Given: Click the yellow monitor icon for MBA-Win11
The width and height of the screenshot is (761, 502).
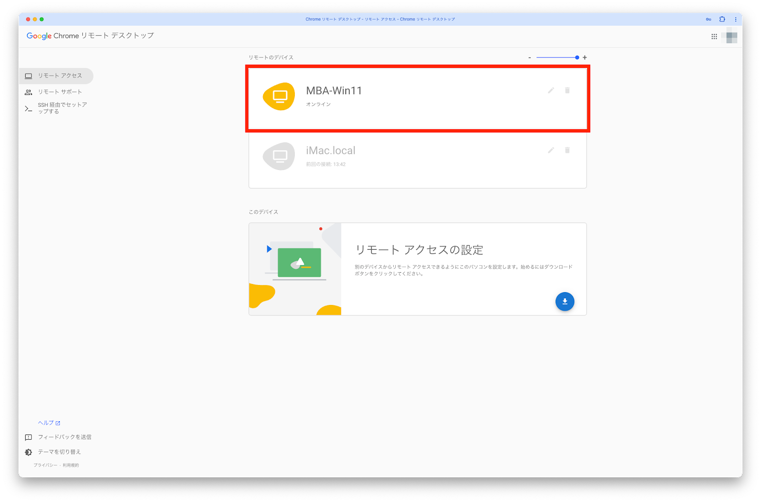Looking at the screenshot, I should tap(279, 96).
